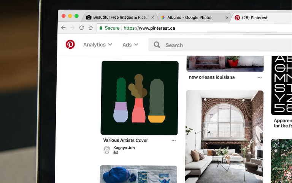Screen dimensions: 292x183
Task: Open the Various Artists Cover title link
Action: (125, 140)
